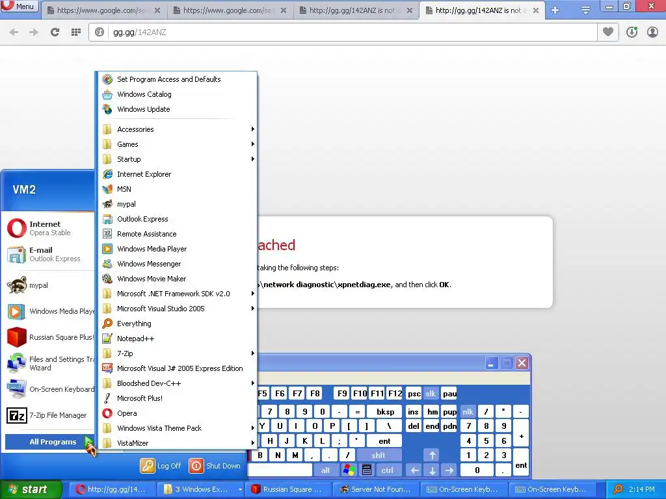Open the tab menu button in Opera
The image size is (666, 499).
585,10
